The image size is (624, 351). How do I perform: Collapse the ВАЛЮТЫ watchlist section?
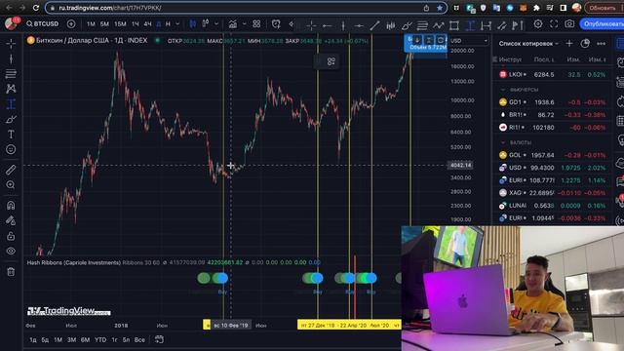503,142
